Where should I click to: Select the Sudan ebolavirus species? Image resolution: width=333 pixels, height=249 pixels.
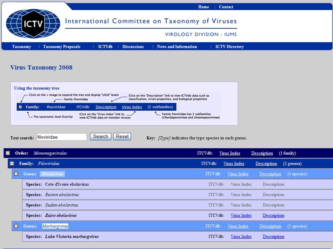(62, 205)
